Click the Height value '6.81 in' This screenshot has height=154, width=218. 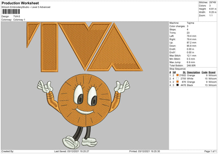click(x=213, y=9)
